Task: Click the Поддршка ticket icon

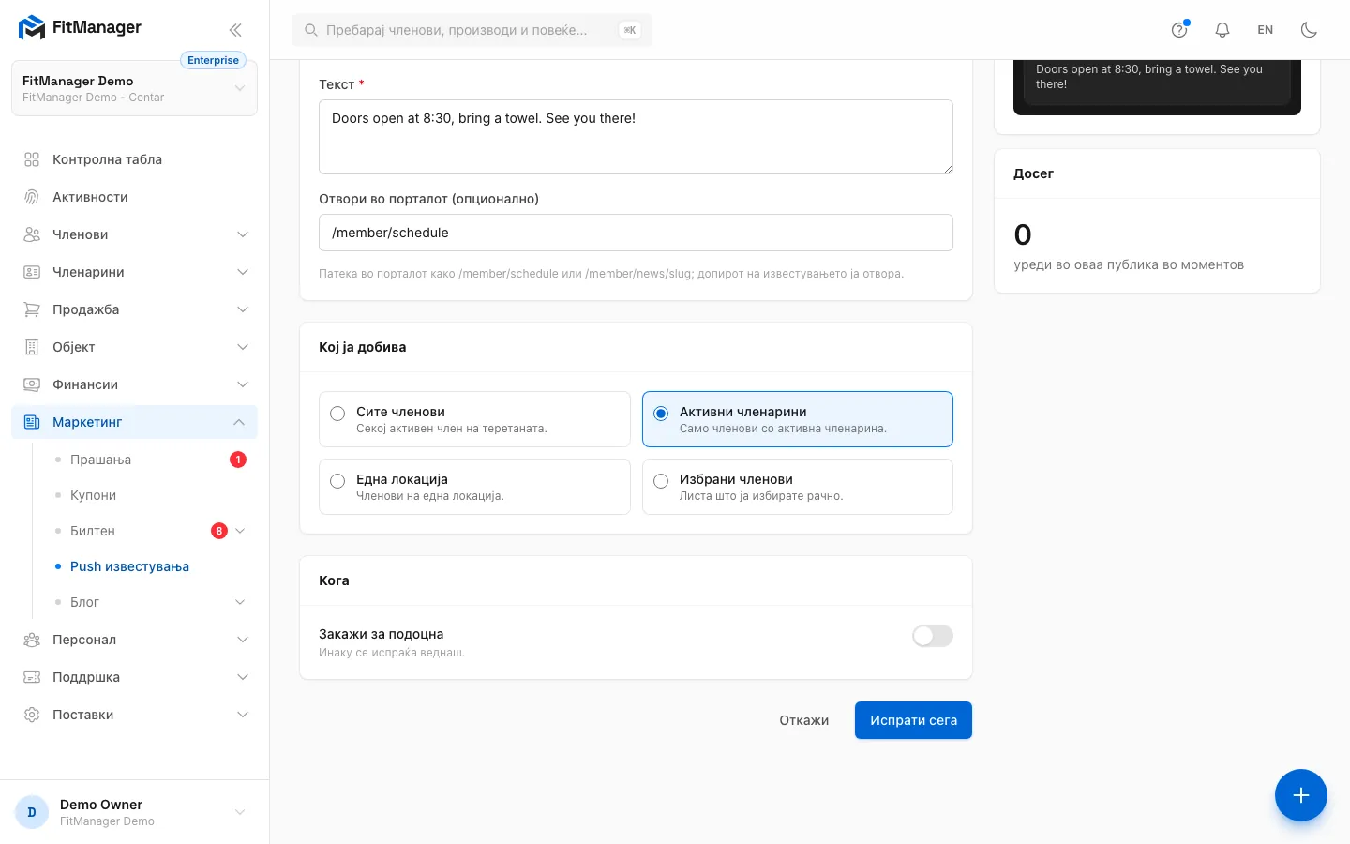Action: click(32, 677)
